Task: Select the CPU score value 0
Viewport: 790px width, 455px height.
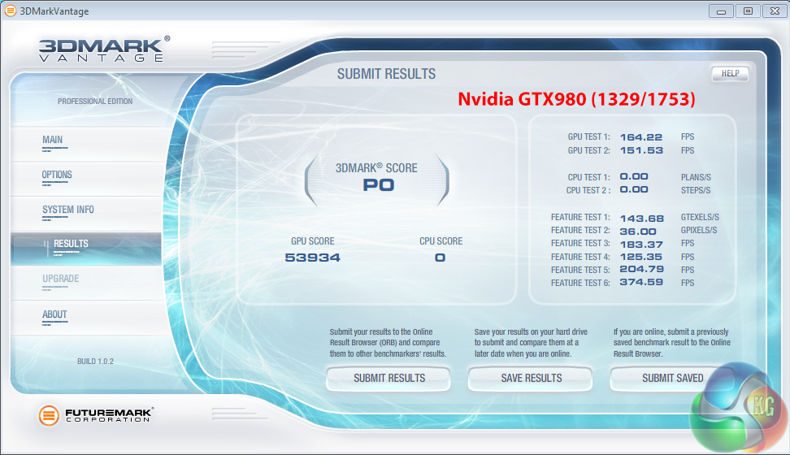Action: tap(440, 258)
